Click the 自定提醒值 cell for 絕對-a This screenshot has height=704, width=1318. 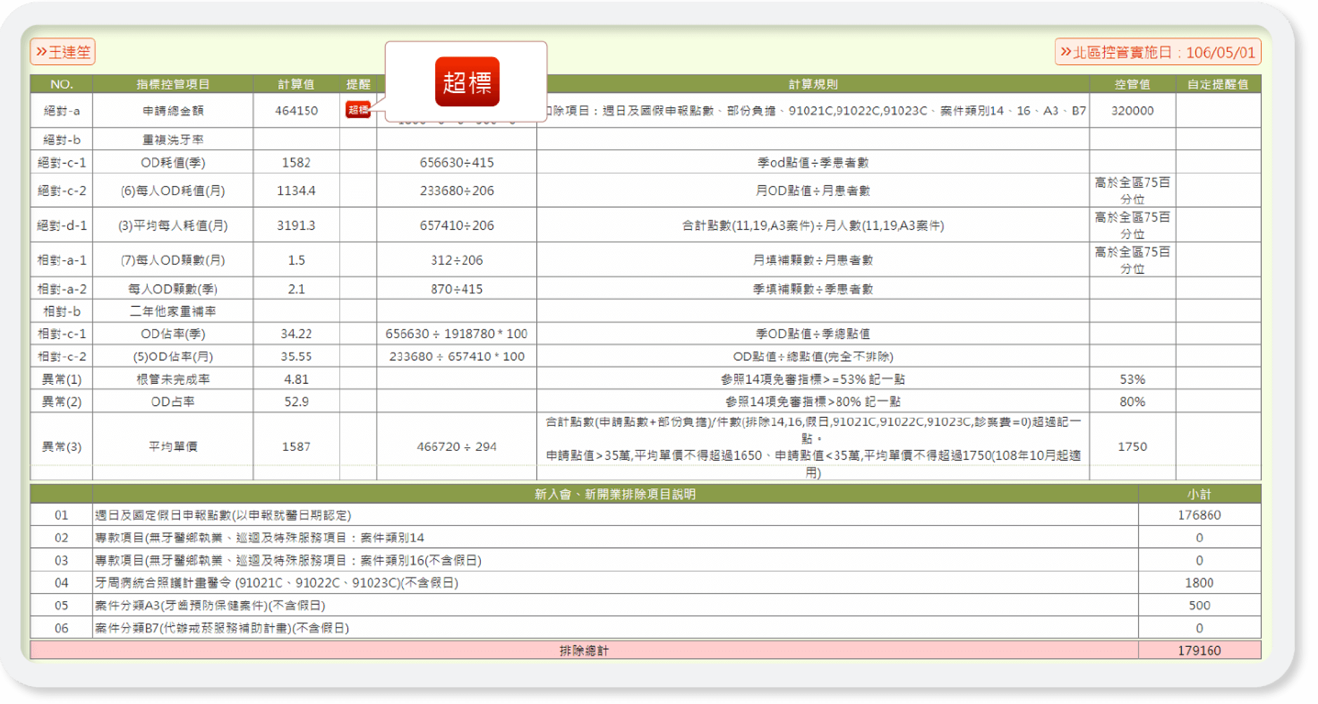point(1218,110)
